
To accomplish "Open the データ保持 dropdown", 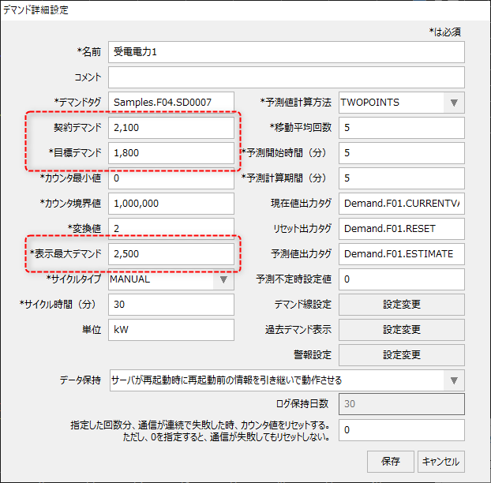I will click(287, 380).
